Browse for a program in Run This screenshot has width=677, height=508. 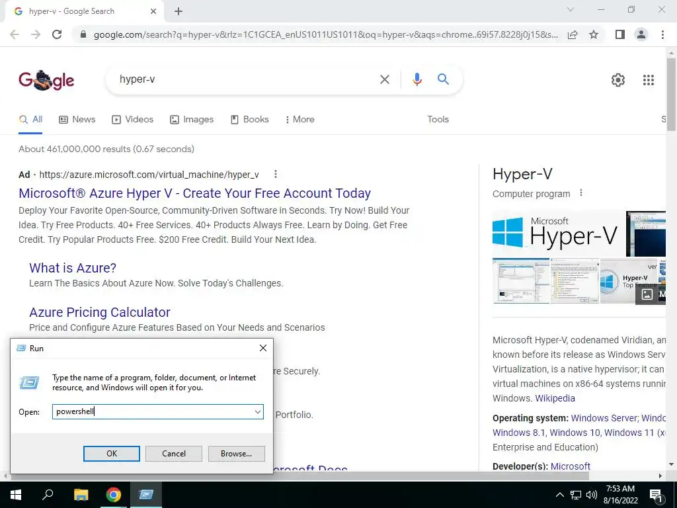pyautogui.click(x=236, y=454)
